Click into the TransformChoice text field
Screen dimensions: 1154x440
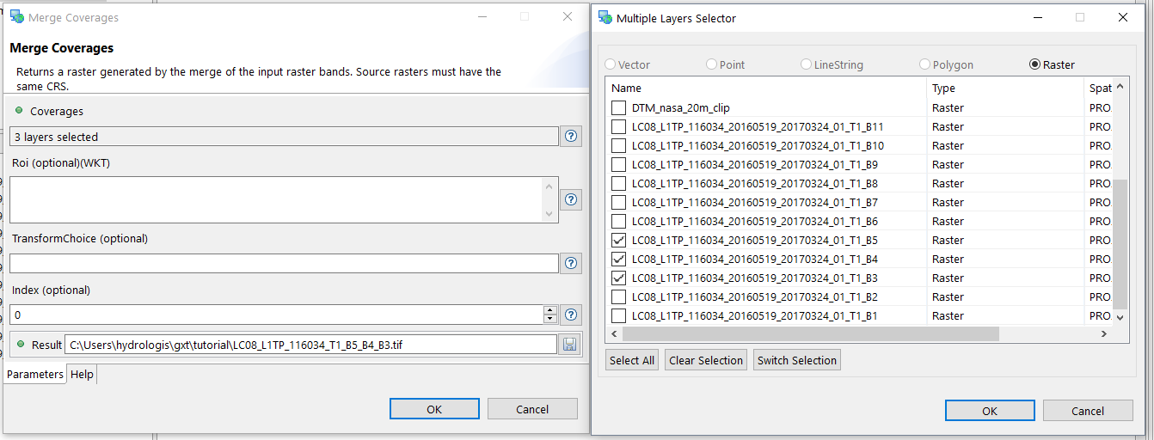click(x=284, y=264)
